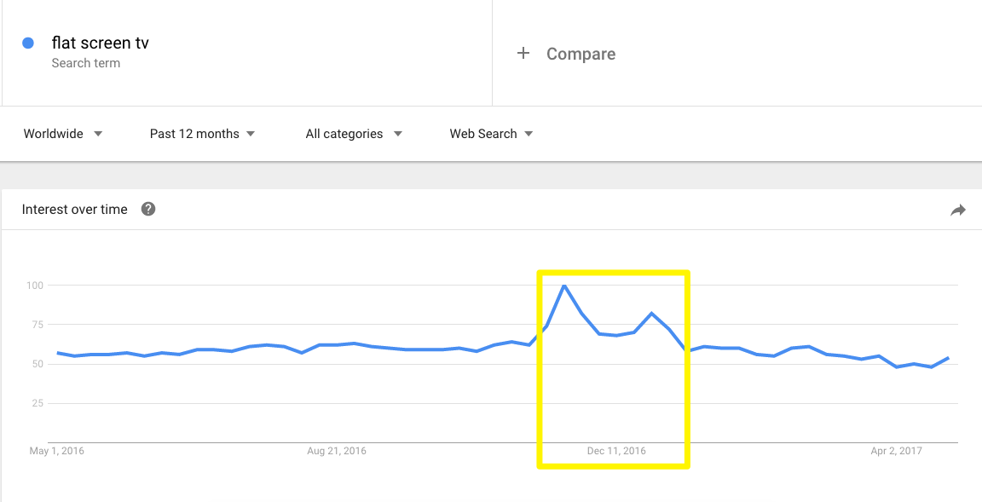
Task: Click the Interest over time section header
Action: (74, 209)
